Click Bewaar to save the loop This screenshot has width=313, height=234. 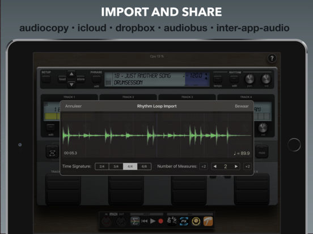[242, 106]
